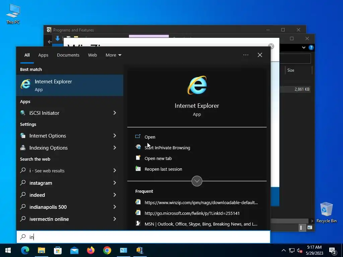The image size is (343, 257).
Task: Launch Microsoft Edge from taskbar
Action: tap(25, 250)
